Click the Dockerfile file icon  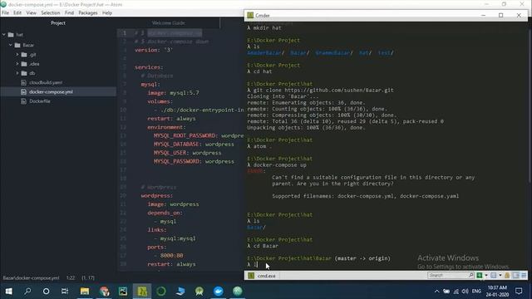pos(23,101)
